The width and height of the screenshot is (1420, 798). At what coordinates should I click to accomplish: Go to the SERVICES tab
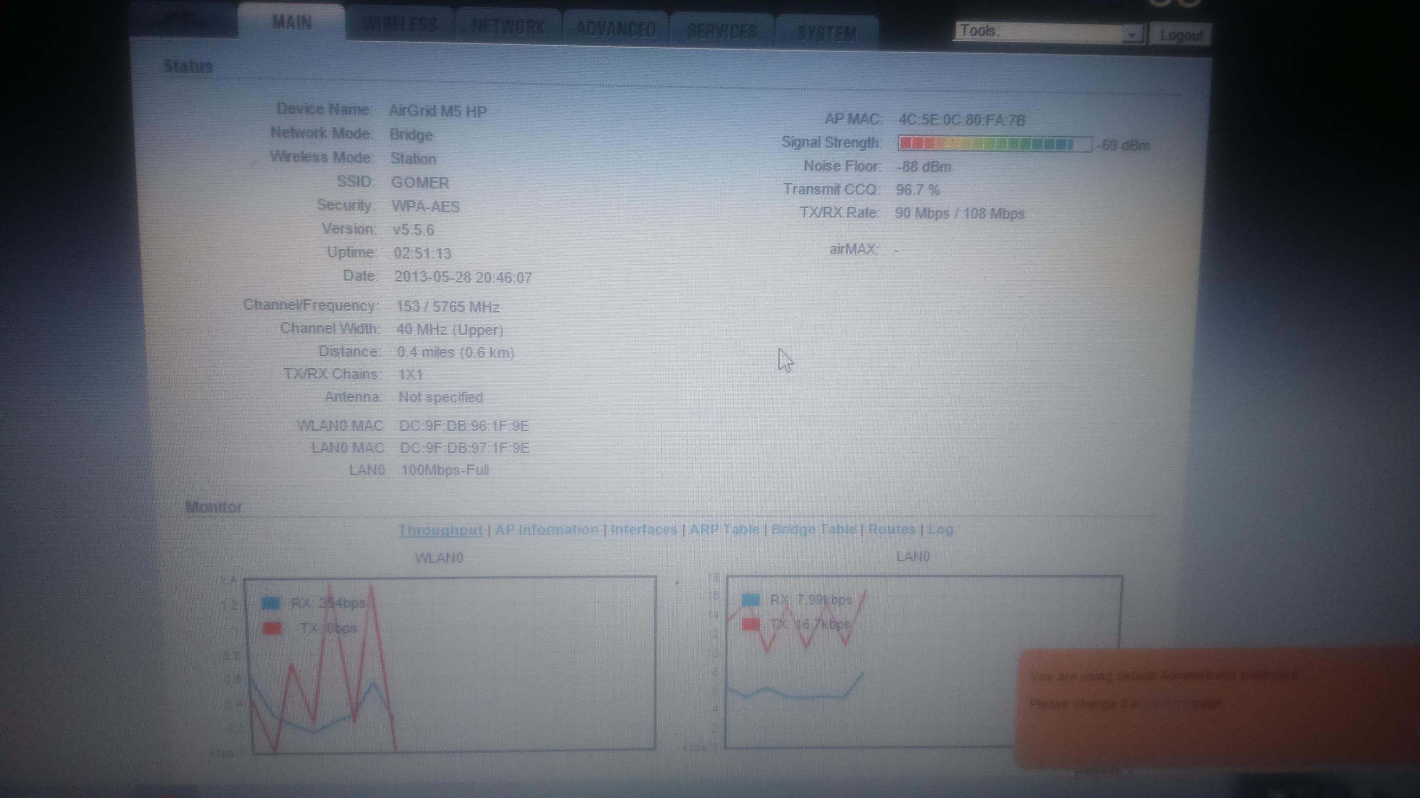722,31
